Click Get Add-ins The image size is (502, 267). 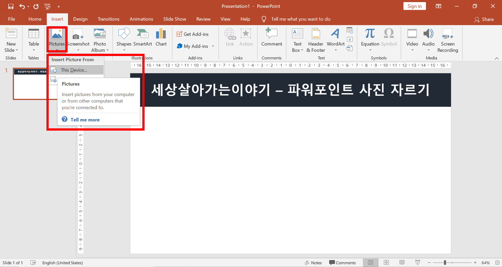[x=193, y=34]
